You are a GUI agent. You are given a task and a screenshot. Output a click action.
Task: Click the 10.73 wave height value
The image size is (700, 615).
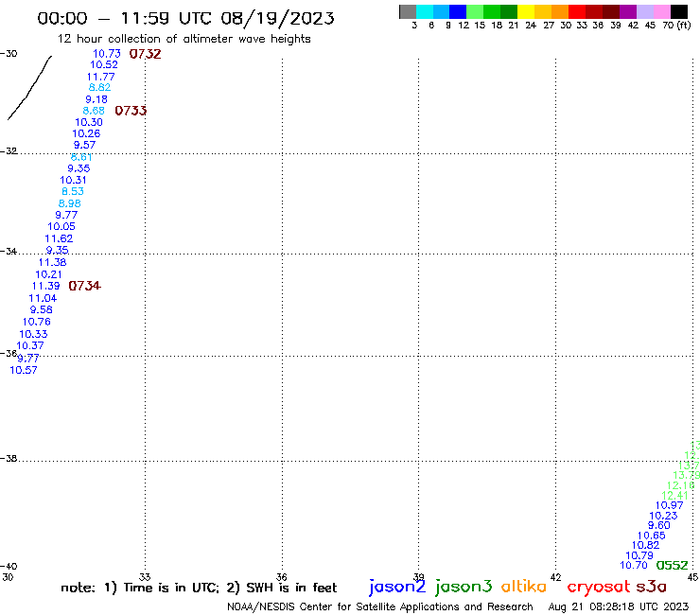point(107,54)
